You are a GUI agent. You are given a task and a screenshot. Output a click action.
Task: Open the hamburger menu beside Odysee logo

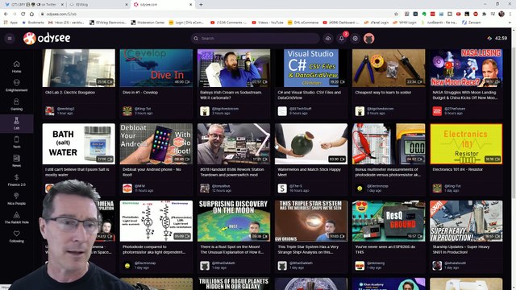(10, 39)
